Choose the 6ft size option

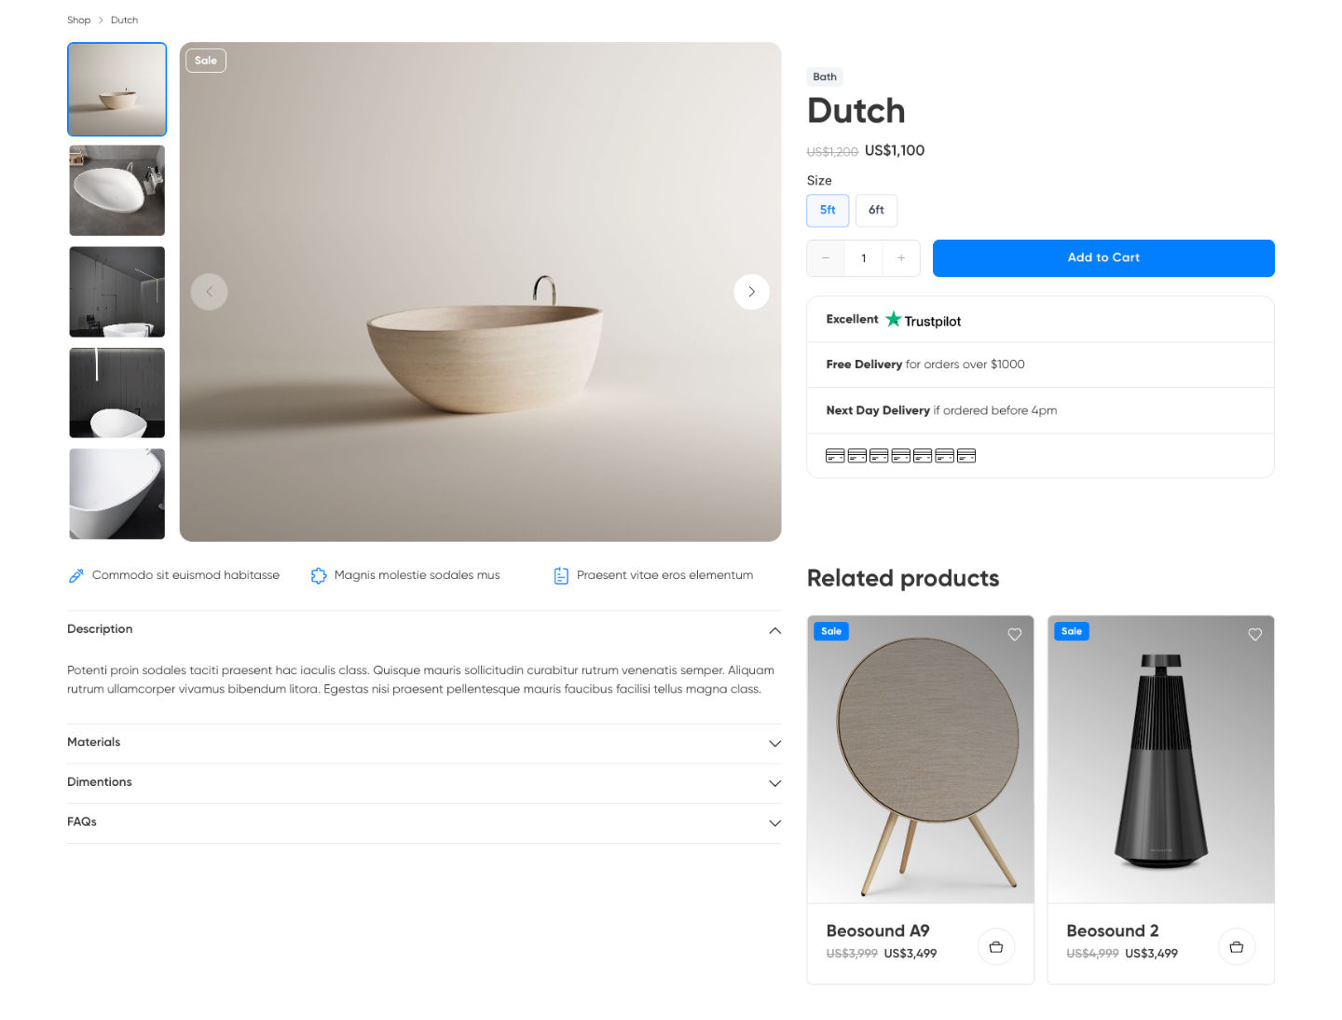(x=876, y=211)
